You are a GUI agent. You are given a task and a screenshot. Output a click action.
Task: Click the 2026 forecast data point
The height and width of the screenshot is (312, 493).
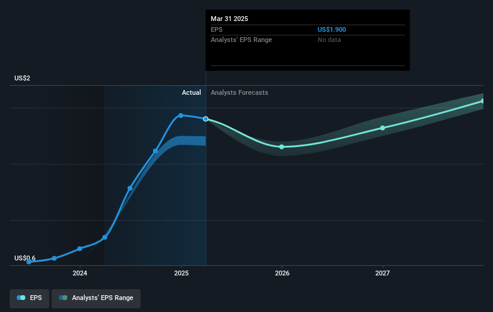pos(282,147)
